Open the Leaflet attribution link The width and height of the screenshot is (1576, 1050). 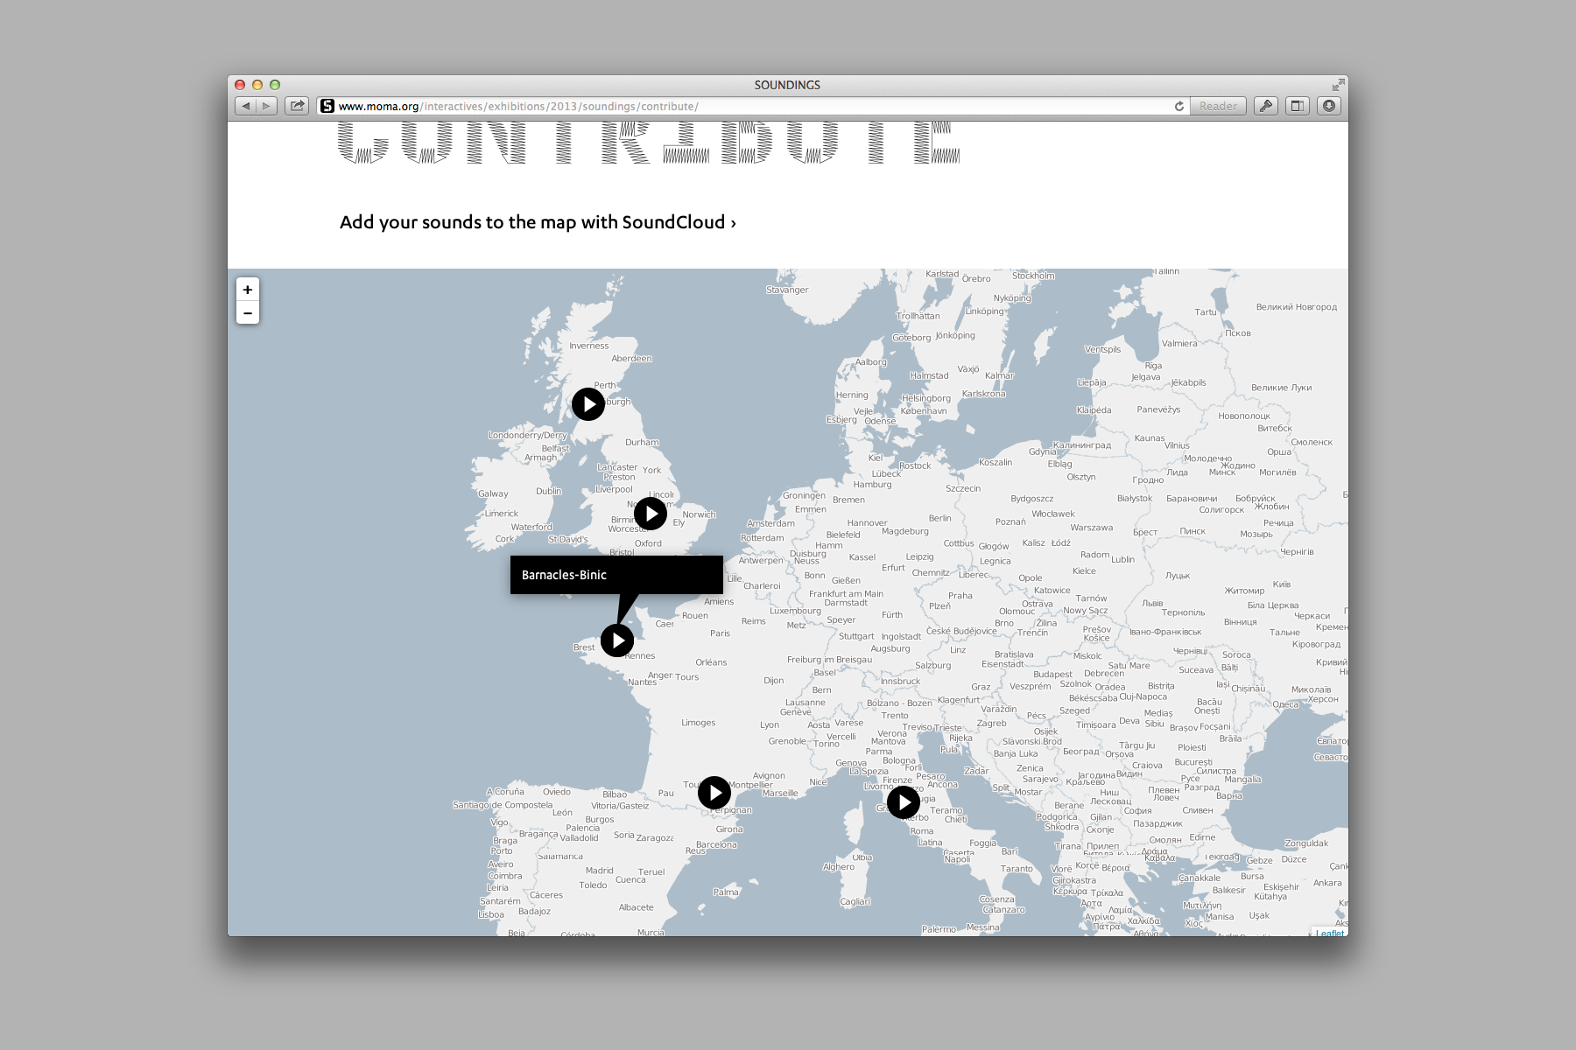coord(1330,933)
